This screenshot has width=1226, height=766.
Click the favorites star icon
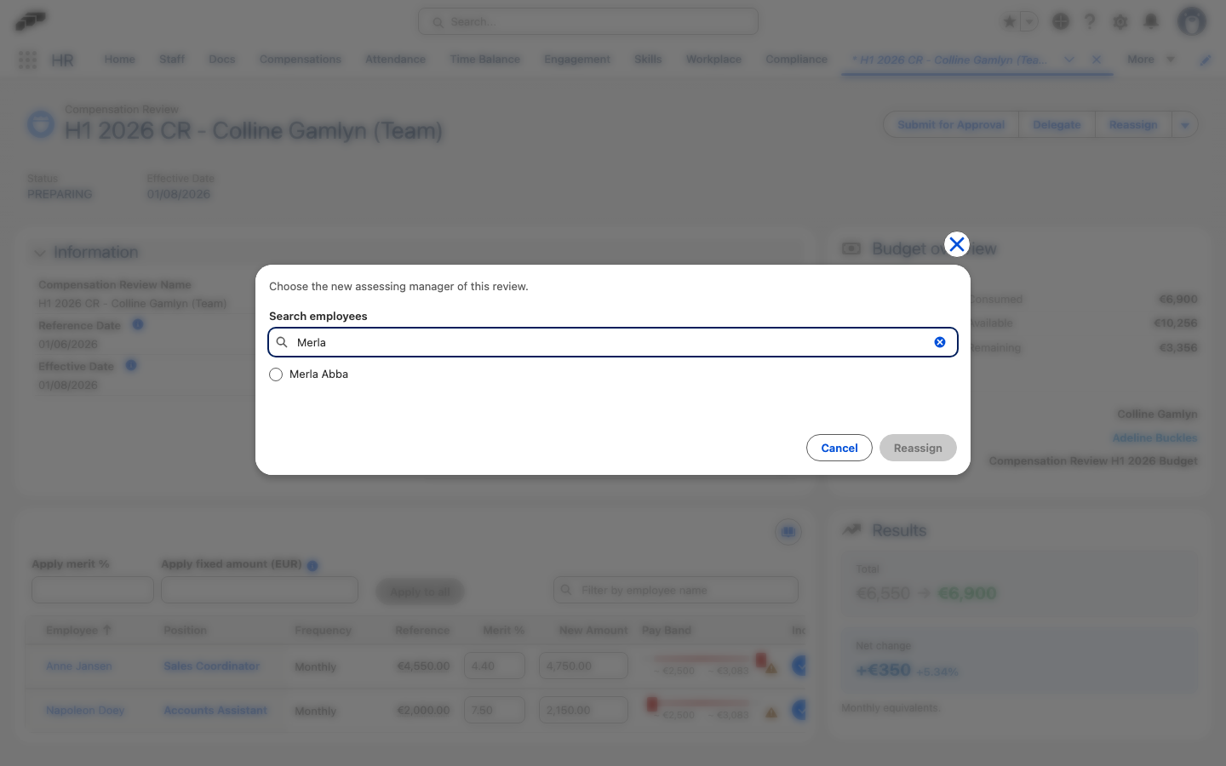1010,21
